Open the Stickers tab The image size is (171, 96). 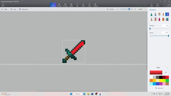(71, 5)
